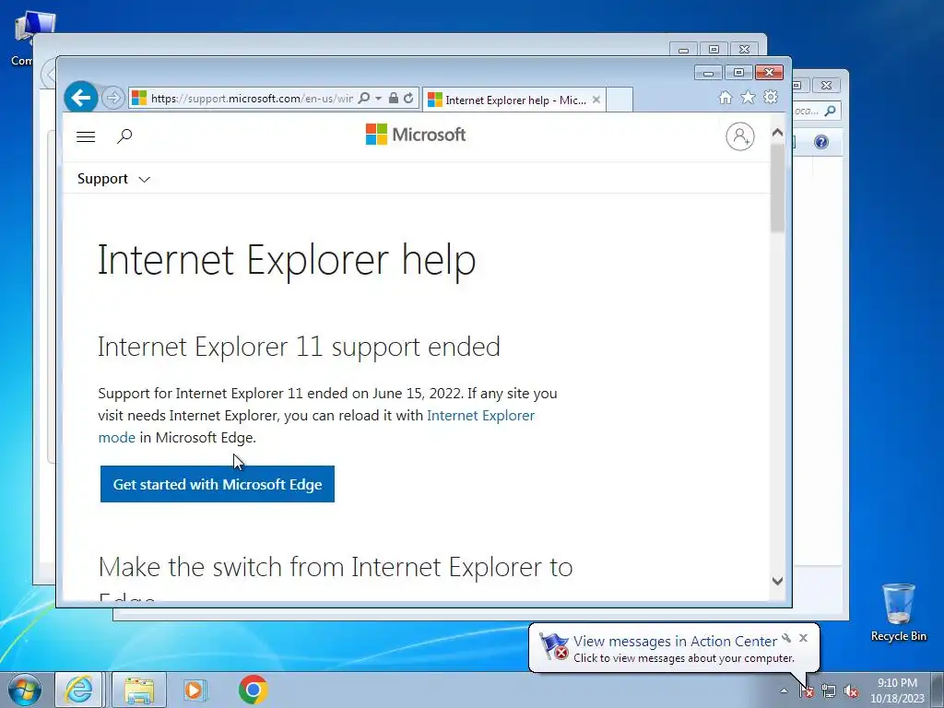Click Internet Explorer 11 support ended heading
The height and width of the screenshot is (708, 944).
pyautogui.click(x=299, y=347)
